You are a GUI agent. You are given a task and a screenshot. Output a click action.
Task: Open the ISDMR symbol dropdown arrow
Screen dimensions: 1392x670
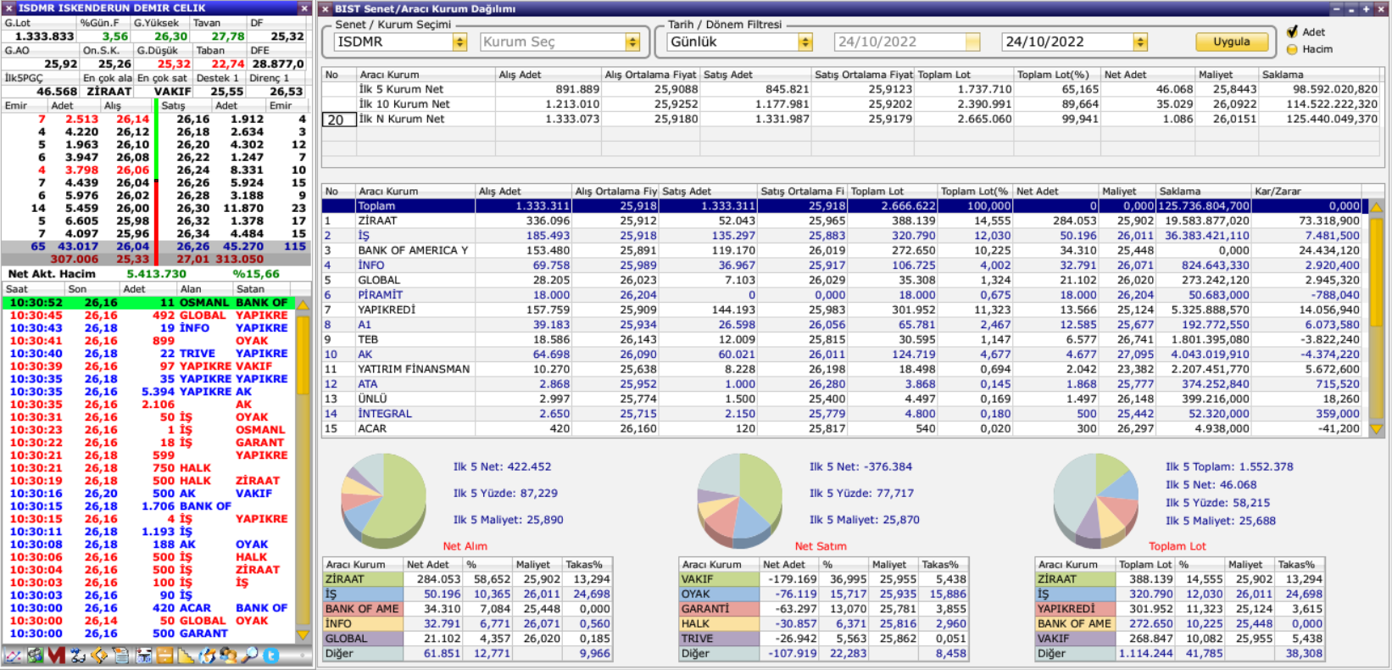point(459,42)
